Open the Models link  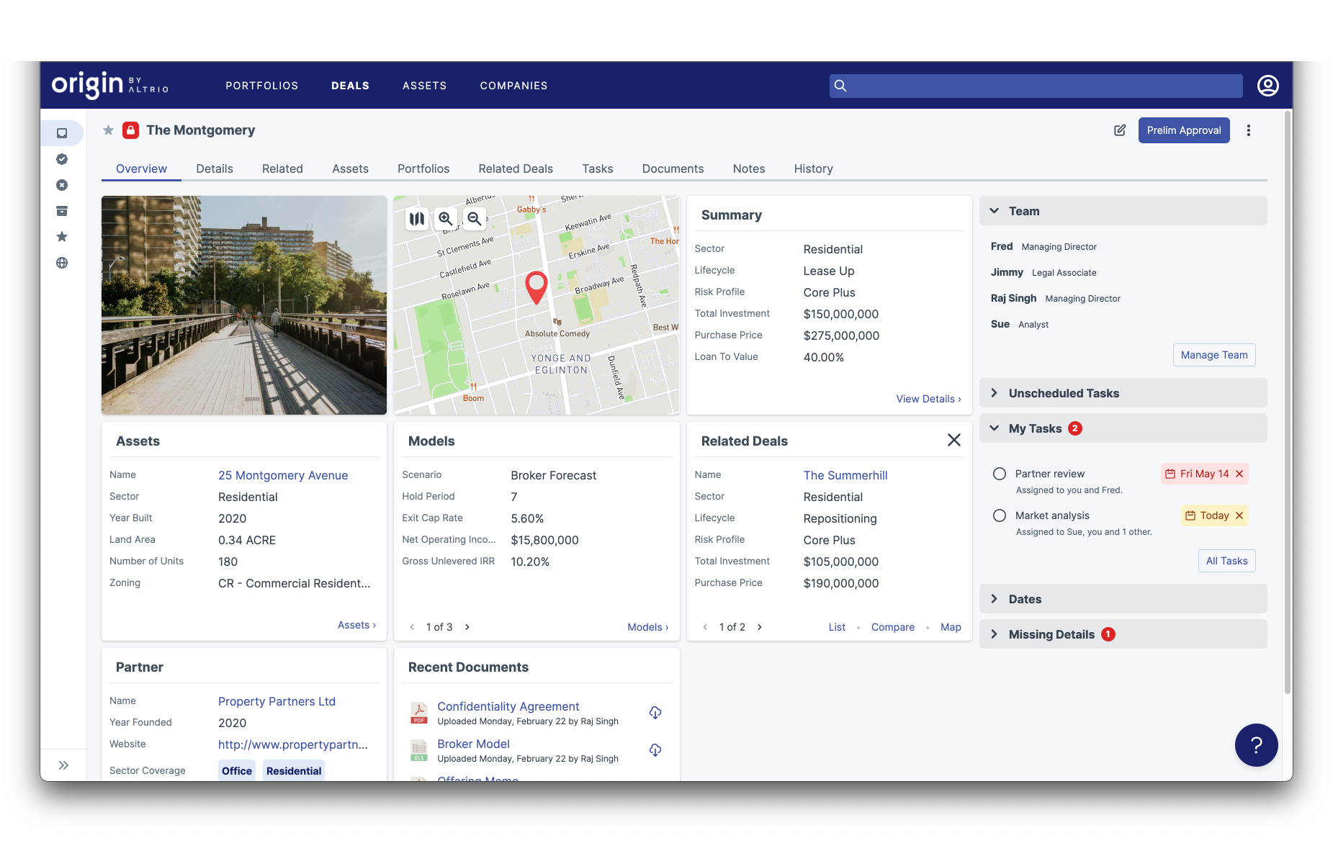647,627
